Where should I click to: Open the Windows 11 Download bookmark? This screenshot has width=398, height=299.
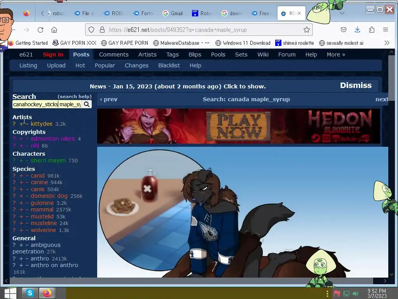pyautogui.click(x=243, y=43)
